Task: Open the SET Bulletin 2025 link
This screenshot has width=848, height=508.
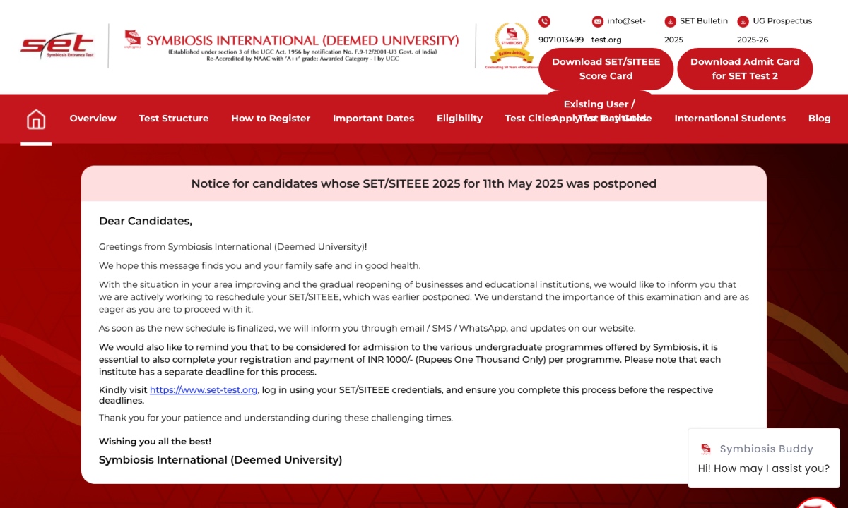Action: click(696, 30)
